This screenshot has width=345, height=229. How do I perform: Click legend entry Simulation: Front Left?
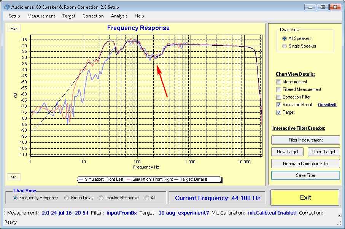click(x=102, y=179)
